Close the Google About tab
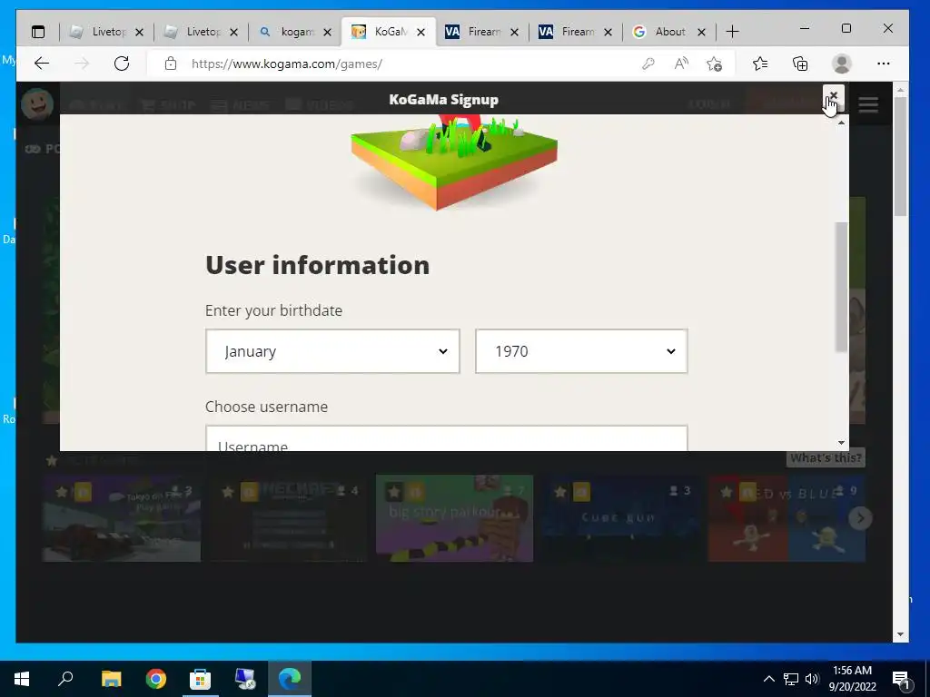 point(702,33)
